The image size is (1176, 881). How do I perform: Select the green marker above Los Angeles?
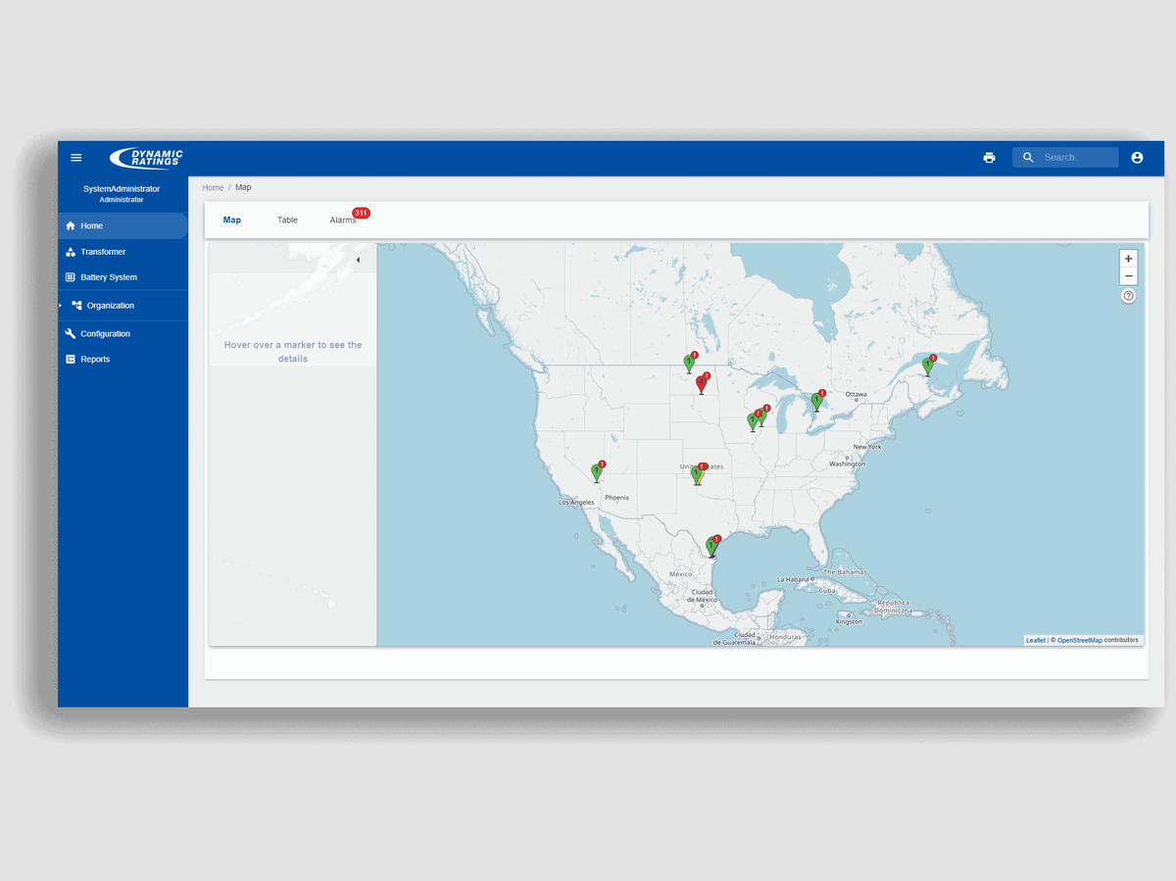pyautogui.click(x=596, y=472)
